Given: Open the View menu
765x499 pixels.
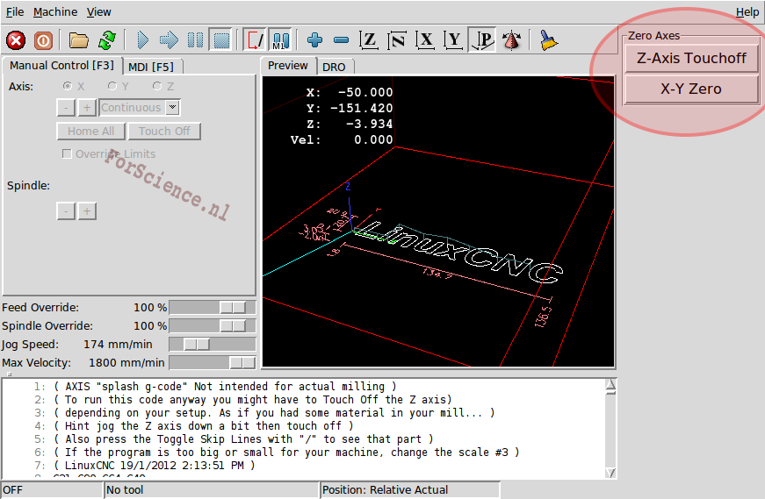Looking at the screenshot, I should [99, 12].
